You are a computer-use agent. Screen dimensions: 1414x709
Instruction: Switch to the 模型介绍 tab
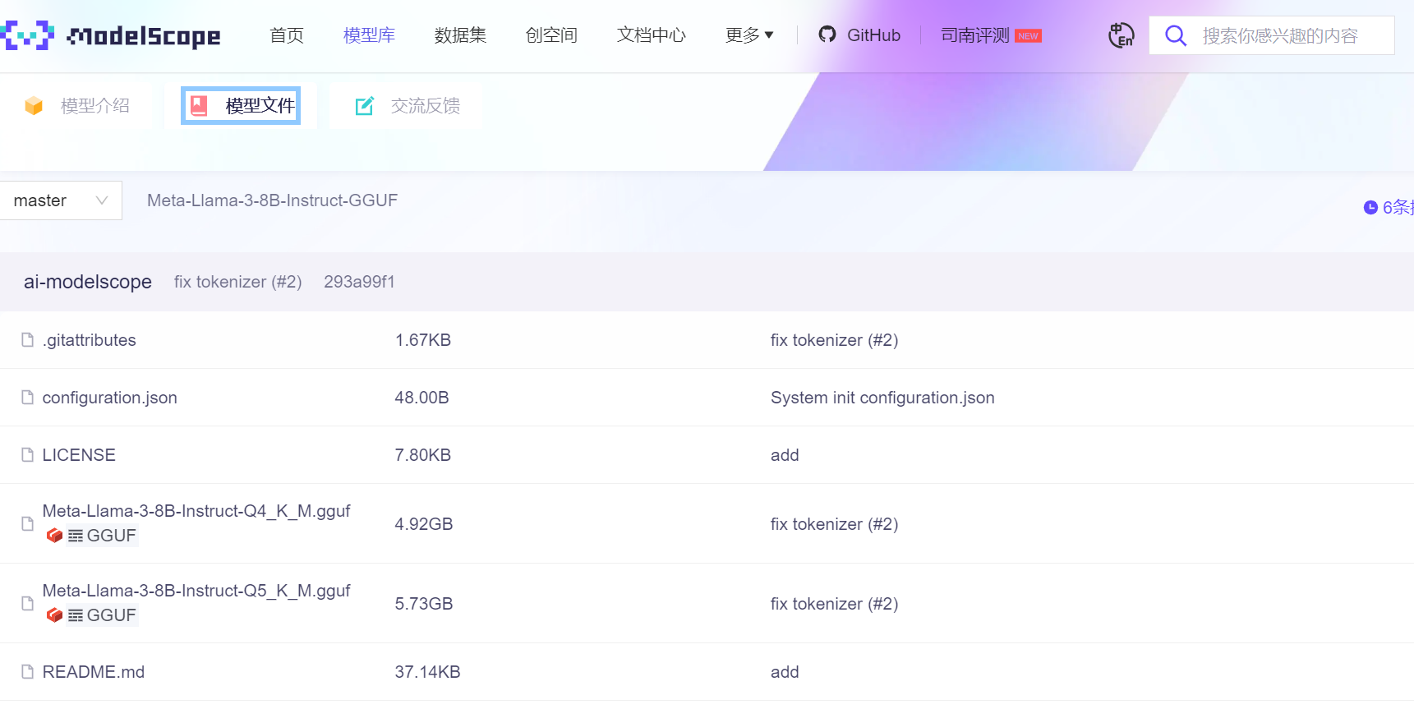tap(78, 106)
